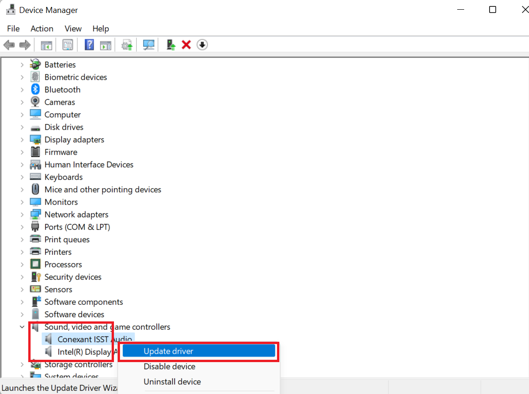Viewport: 529px width, 394px height.
Task: Open the View menu
Action: tap(73, 29)
